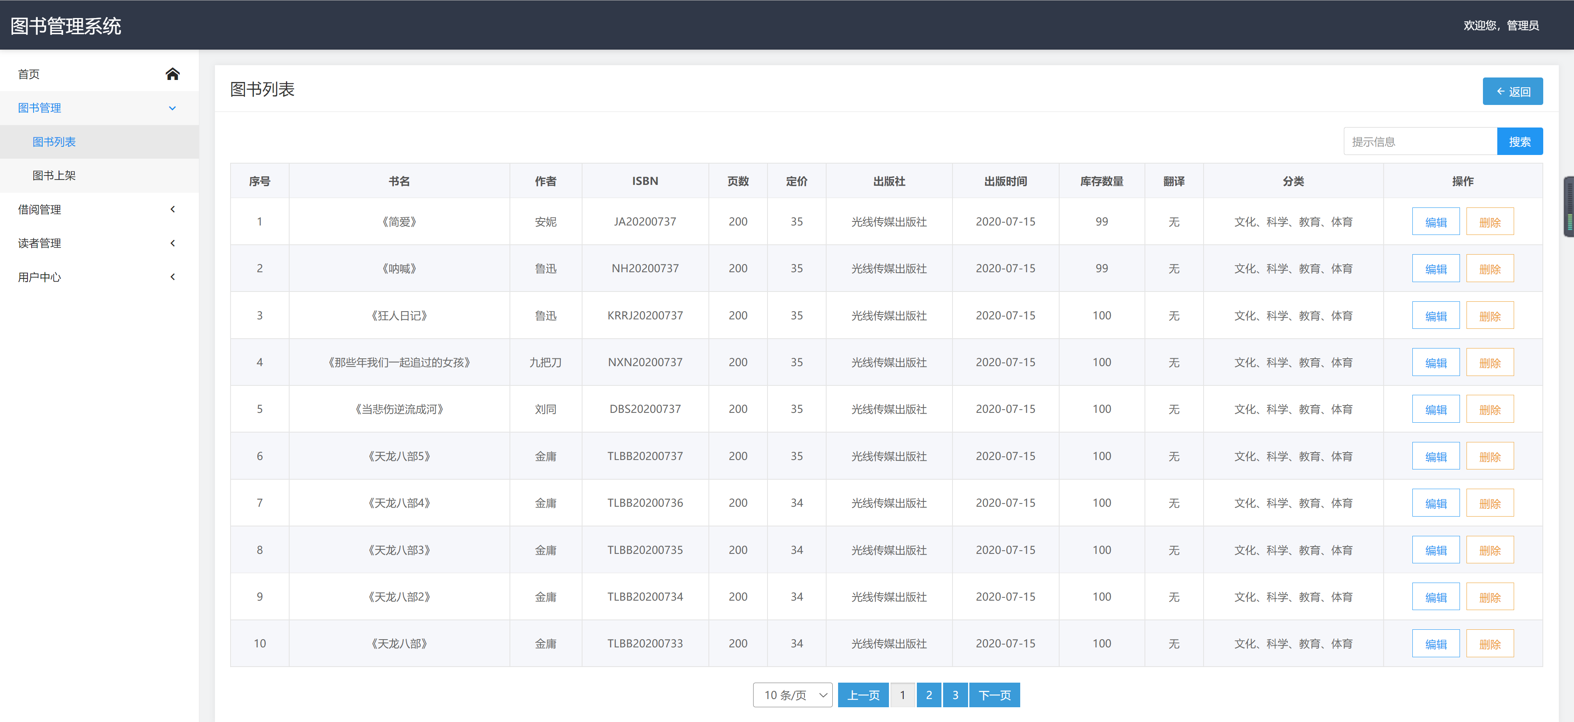Edit the 《天龙八部3》 row
The height and width of the screenshot is (722, 1574).
(1435, 550)
